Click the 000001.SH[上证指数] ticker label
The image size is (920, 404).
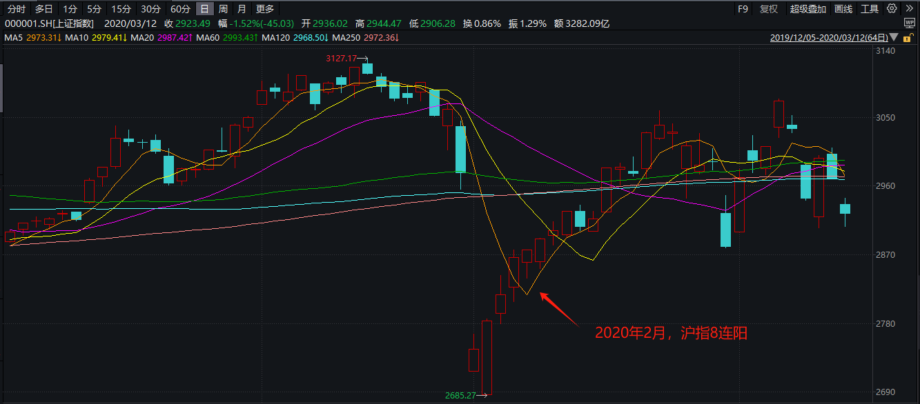click(50, 23)
